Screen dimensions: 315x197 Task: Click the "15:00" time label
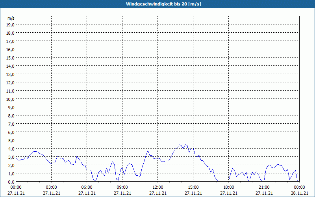(193, 188)
